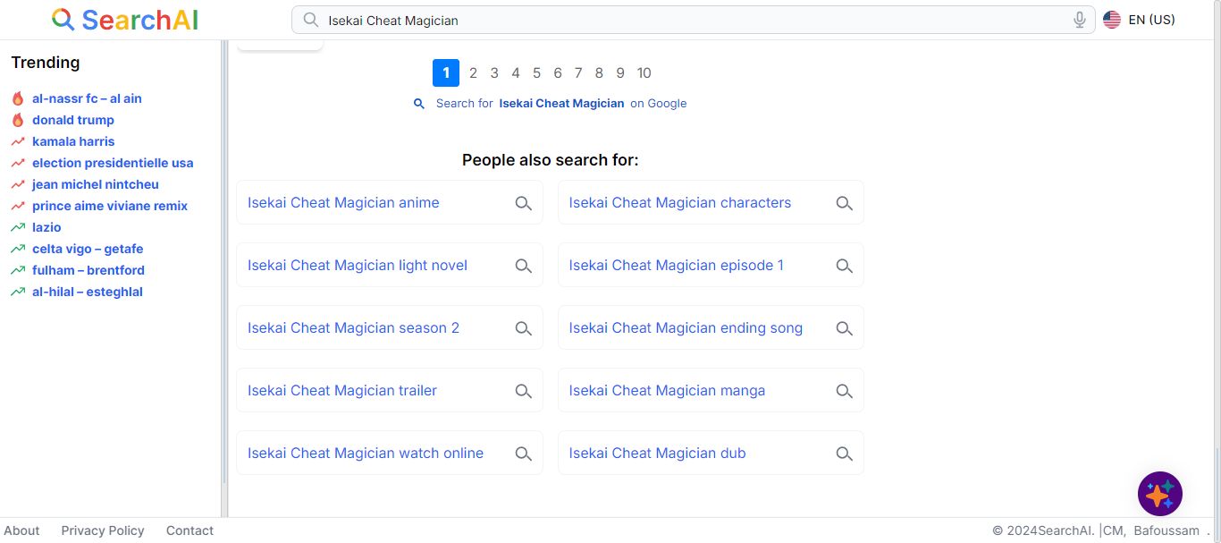
Task: Select current page 1 in pagination
Action: pyautogui.click(x=445, y=73)
